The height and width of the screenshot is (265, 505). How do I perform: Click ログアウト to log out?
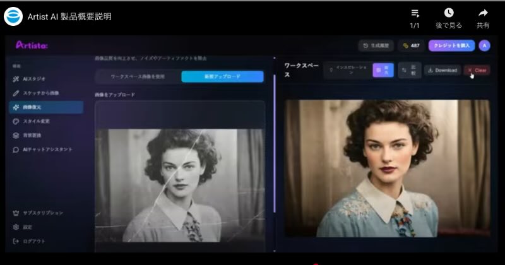[33, 241]
